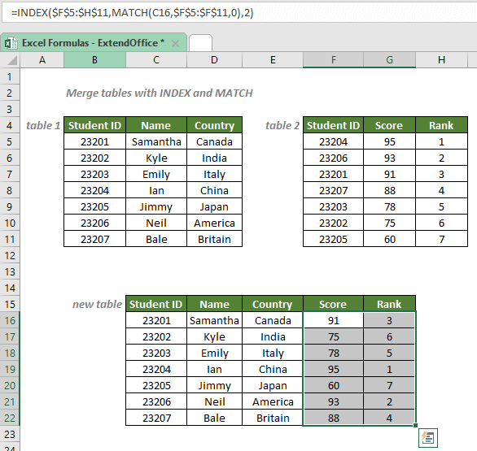The width and height of the screenshot is (477, 451).
Task: Click cell F16 showing 91
Action: coord(333,320)
